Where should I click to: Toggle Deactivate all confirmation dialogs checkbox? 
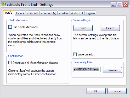pos(10,63)
